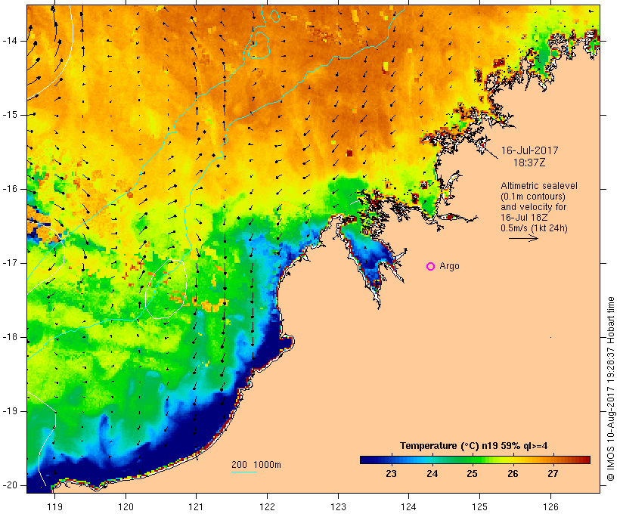The height and width of the screenshot is (514, 620).
Task: Click the '(0.1m contours)' legend text
Action: (x=532, y=197)
